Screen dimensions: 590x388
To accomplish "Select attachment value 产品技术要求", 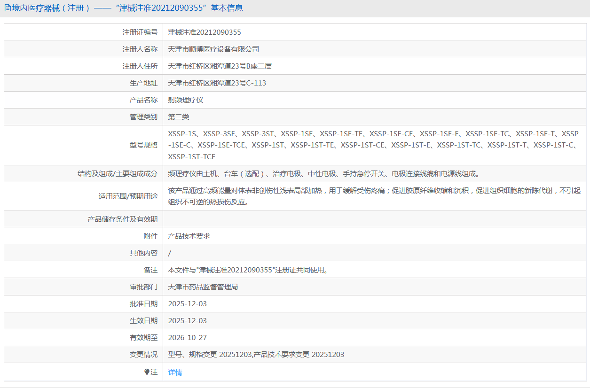I will pyautogui.click(x=189, y=236).
